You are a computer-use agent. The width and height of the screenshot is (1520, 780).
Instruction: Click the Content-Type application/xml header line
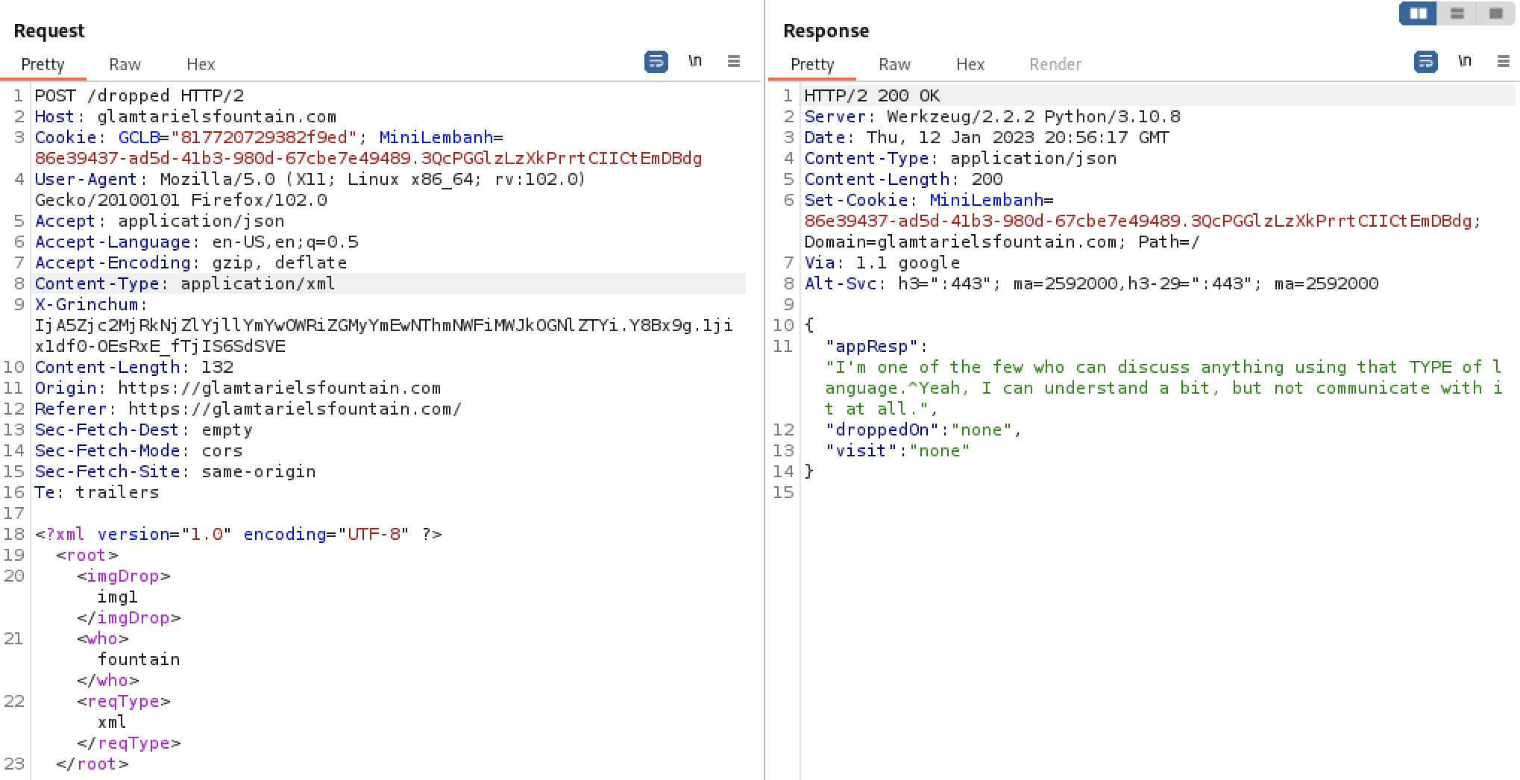point(185,284)
